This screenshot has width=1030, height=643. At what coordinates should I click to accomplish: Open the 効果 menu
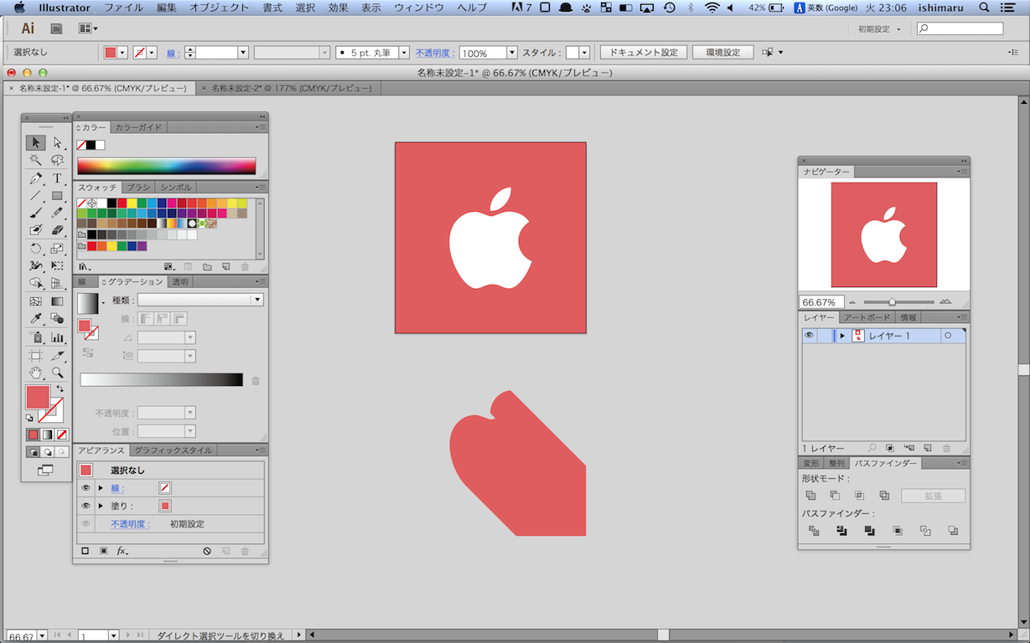point(338,8)
